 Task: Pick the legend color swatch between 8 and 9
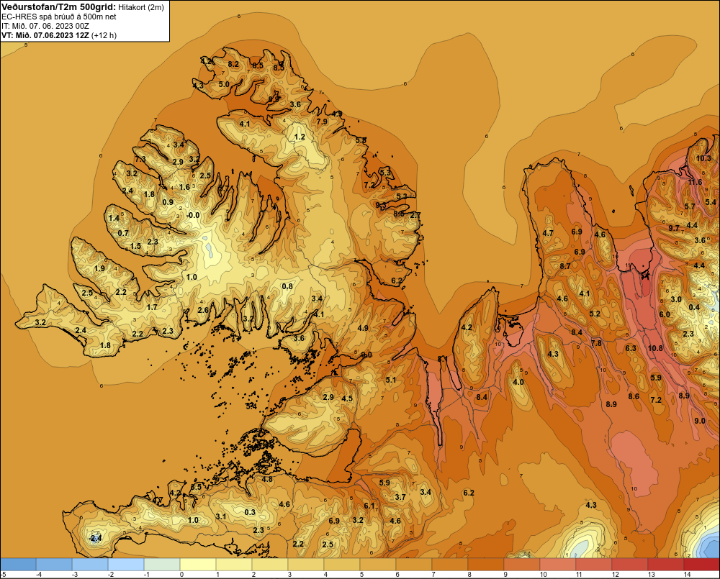(x=486, y=565)
